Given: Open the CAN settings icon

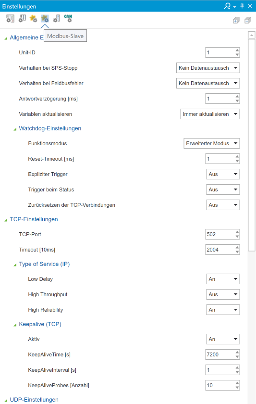Looking at the screenshot, I should tap(68, 19).
